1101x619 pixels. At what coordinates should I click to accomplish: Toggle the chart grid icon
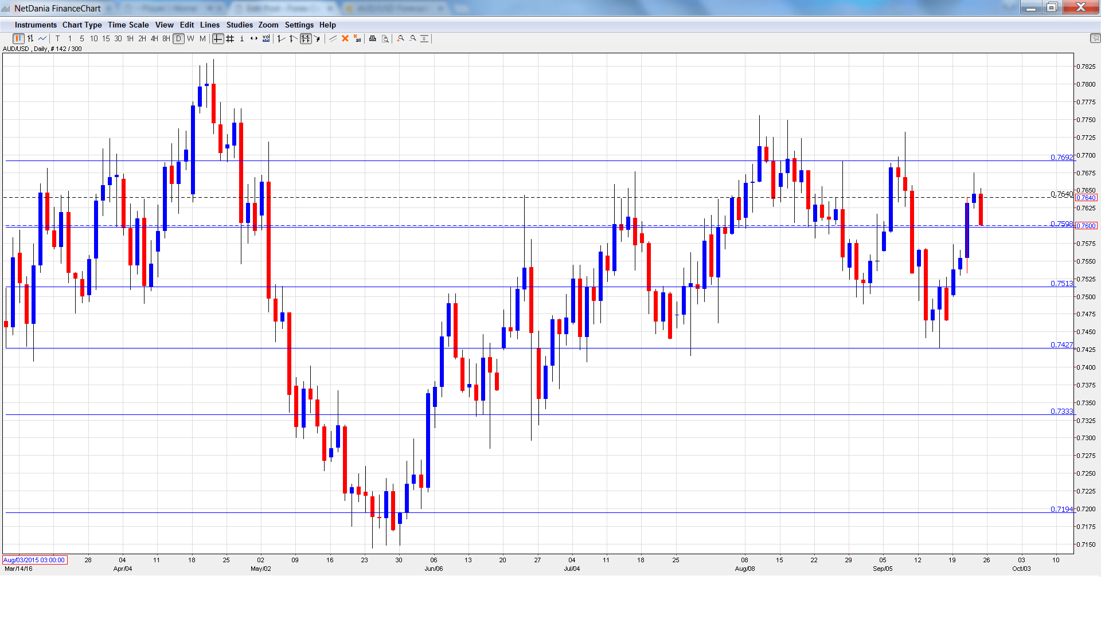point(230,38)
